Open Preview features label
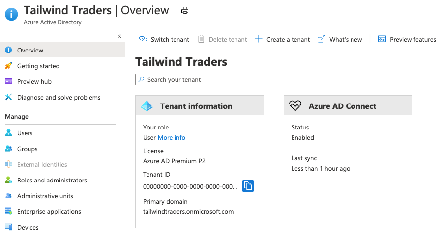The height and width of the screenshot is (233, 441). coord(413,40)
